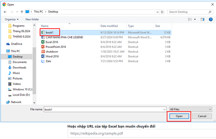Open the Organize menu
216x139 pixels.
[x=12, y=19]
